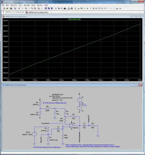Click the 'R7 & R8 are the Voffset bias pot.' comment
Image resolution: width=145 pixels, height=155 pixels.
(x=55, y=103)
